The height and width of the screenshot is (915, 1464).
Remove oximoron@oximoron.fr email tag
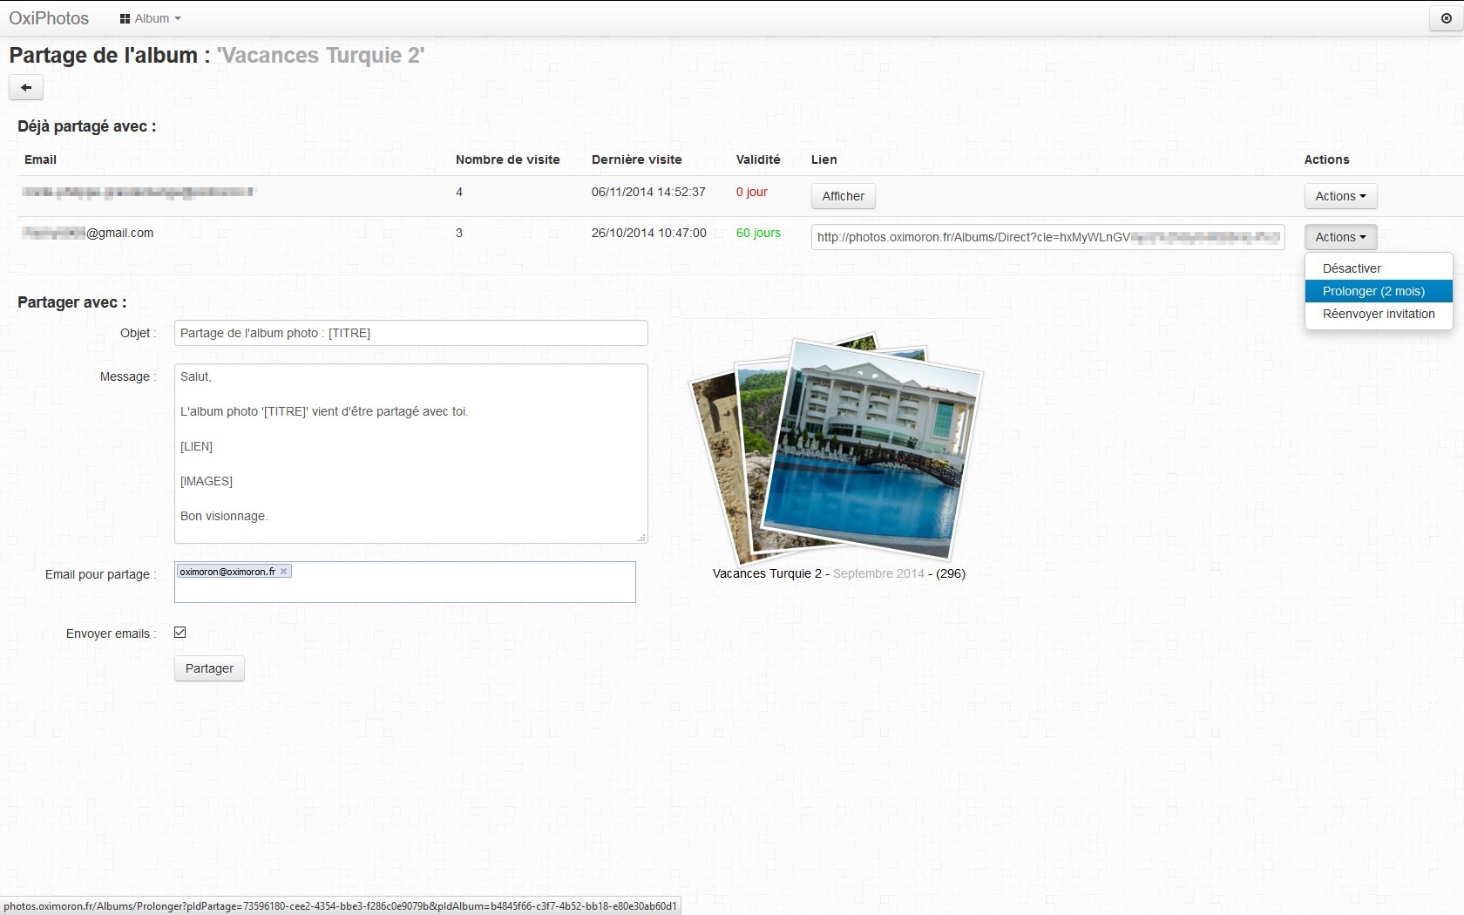[283, 572]
